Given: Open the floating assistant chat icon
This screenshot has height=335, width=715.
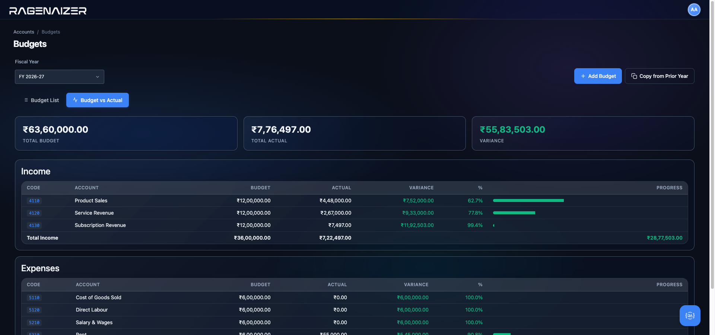Looking at the screenshot, I should click(690, 316).
